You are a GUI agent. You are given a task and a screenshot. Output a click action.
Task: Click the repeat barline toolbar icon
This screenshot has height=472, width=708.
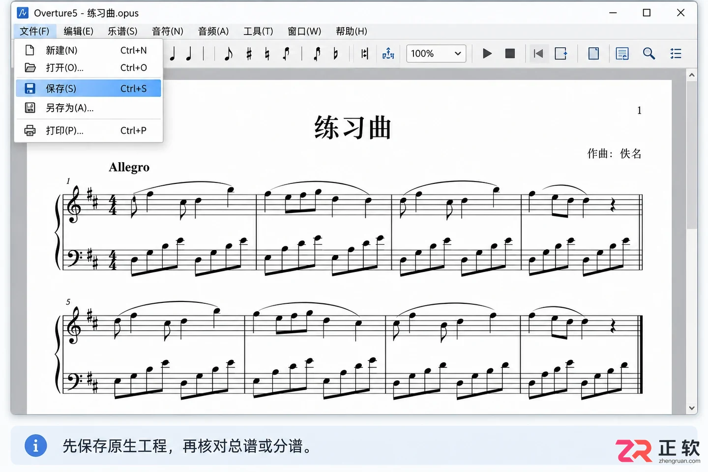364,54
